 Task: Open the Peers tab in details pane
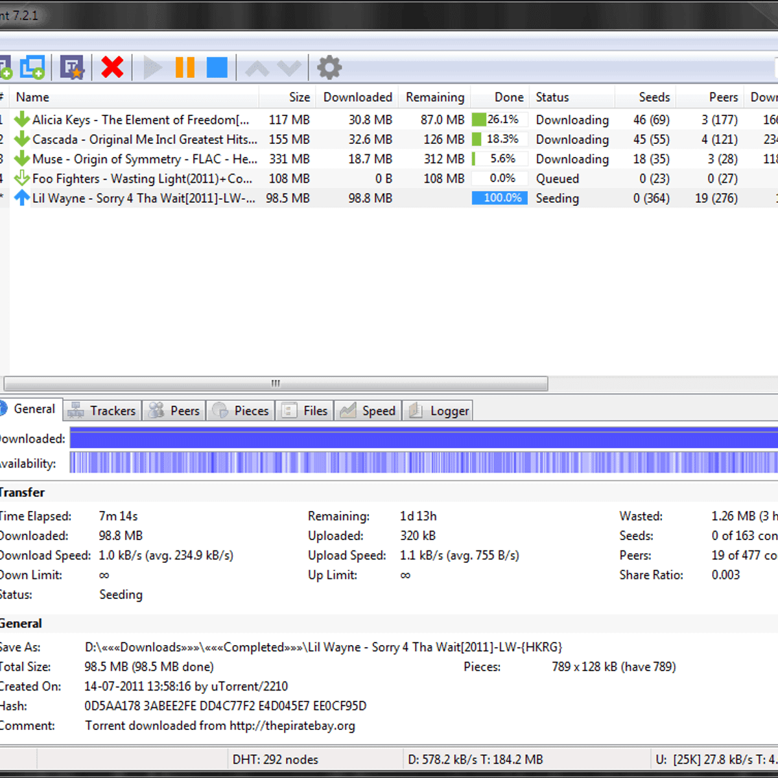click(174, 410)
